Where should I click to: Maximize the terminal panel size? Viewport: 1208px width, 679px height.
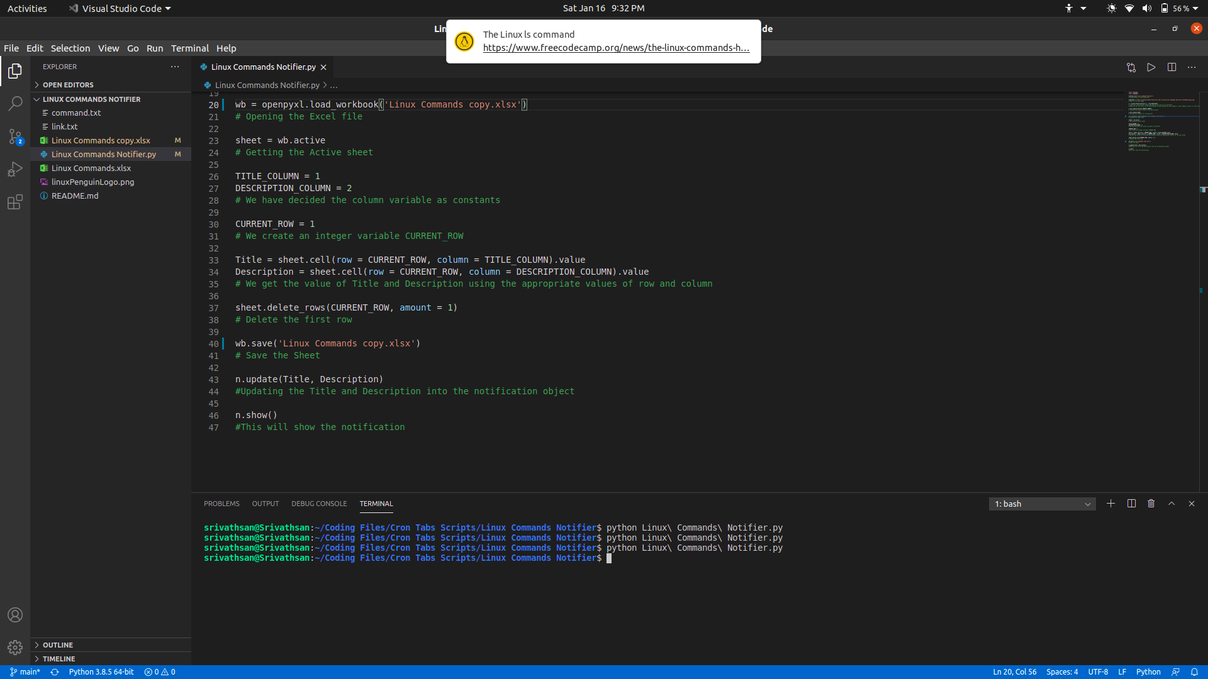pos(1172,504)
